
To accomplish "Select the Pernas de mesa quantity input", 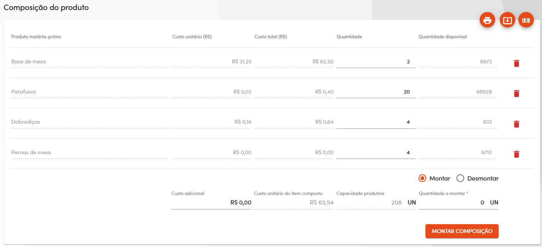I will click(375, 153).
